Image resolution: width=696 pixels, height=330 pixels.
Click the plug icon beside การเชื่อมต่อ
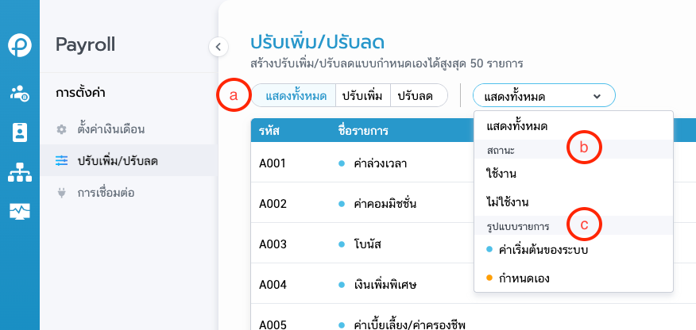pyautogui.click(x=61, y=192)
